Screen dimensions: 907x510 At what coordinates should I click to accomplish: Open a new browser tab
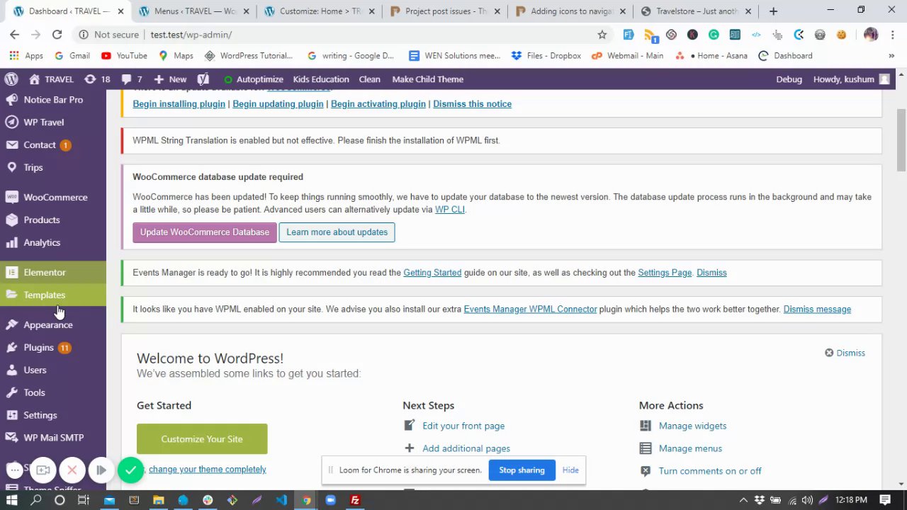[x=773, y=11]
